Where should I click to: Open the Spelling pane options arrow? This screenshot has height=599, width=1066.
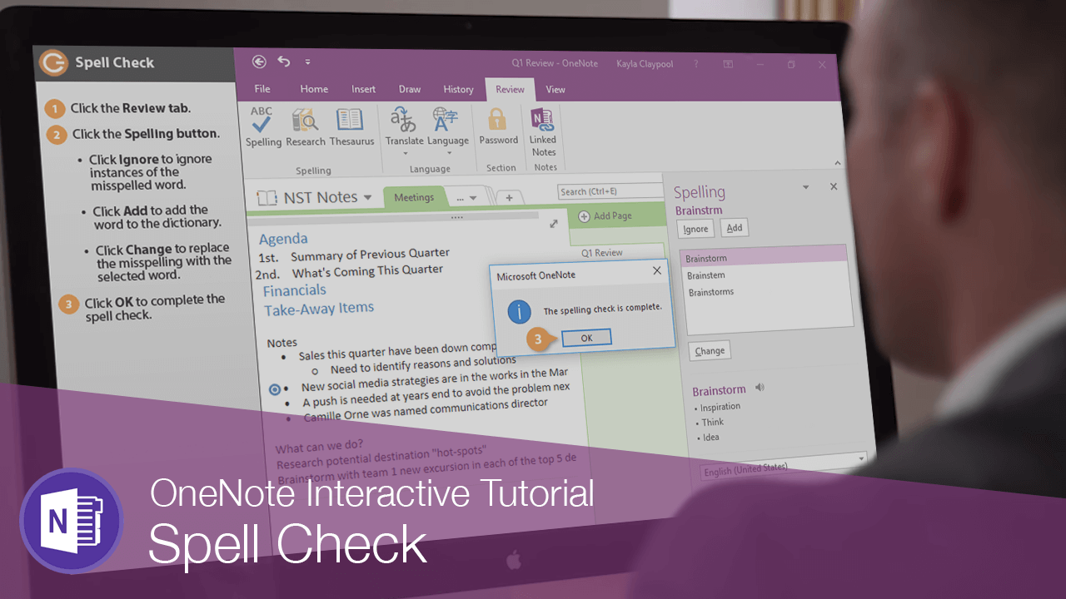tap(805, 188)
